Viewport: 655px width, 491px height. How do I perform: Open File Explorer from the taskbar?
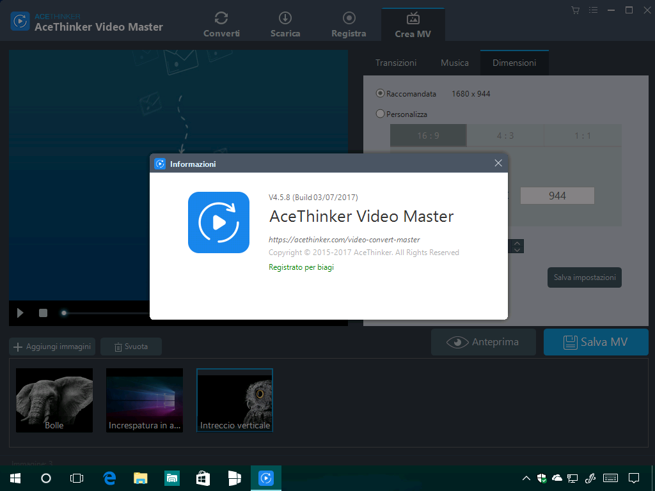(x=140, y=478)
